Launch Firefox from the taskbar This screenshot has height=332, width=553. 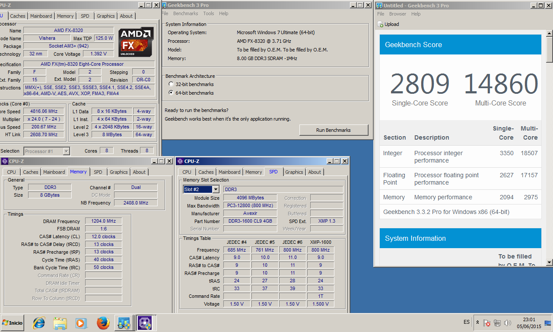103,323
